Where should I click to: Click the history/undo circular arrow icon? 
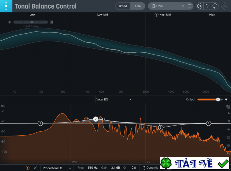pos(214,6)
